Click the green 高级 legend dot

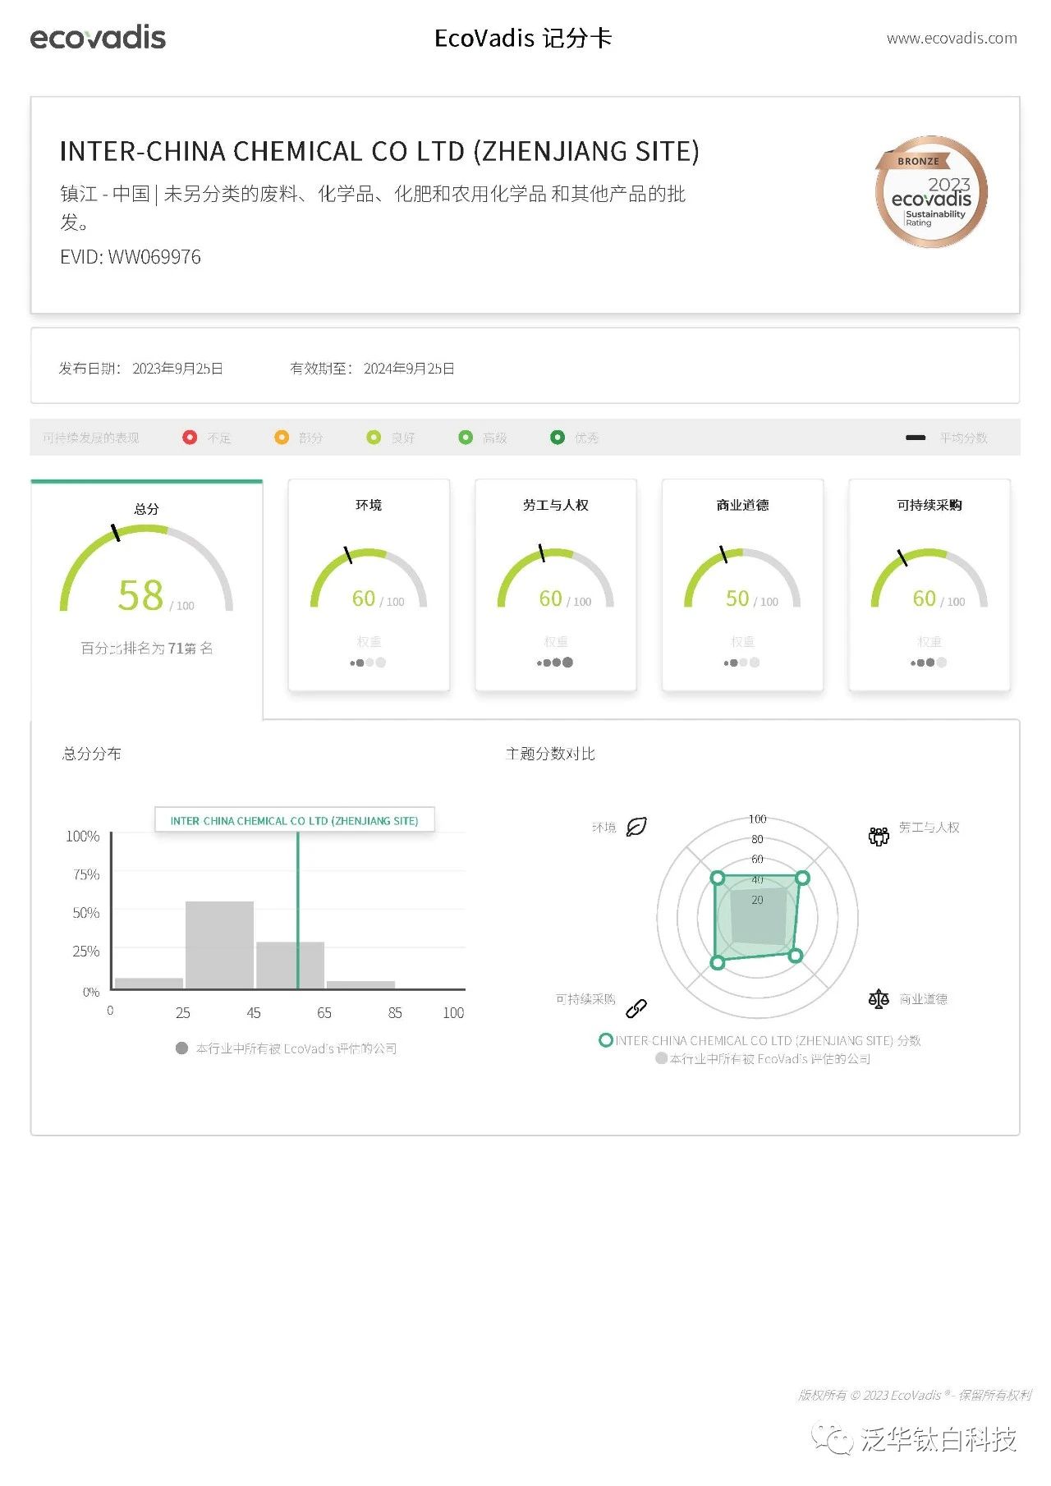click(x=466, y=438)
